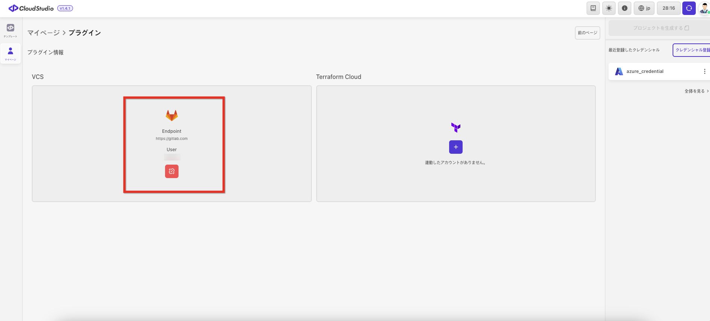Screen dimensions: 710x321
Task: Click the マイページ breadcrumb link
Action: click(x=43, y=33)
